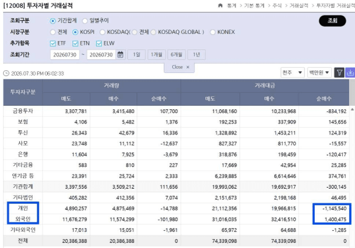
Task: Set the period with the 1개월 button
Action: tap(157, 55)
